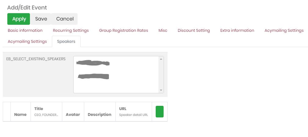Select the Speakers tab
This screenshot has height=137, width=308.
click(66, 42)
